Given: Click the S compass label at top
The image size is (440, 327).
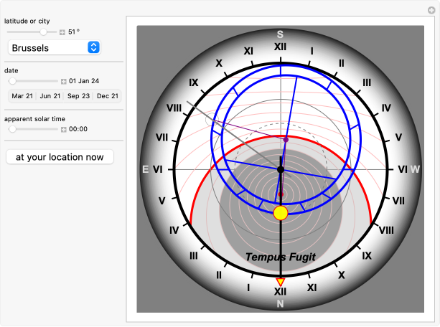Looking at the screenshot, I should click(x=281, y=34).
